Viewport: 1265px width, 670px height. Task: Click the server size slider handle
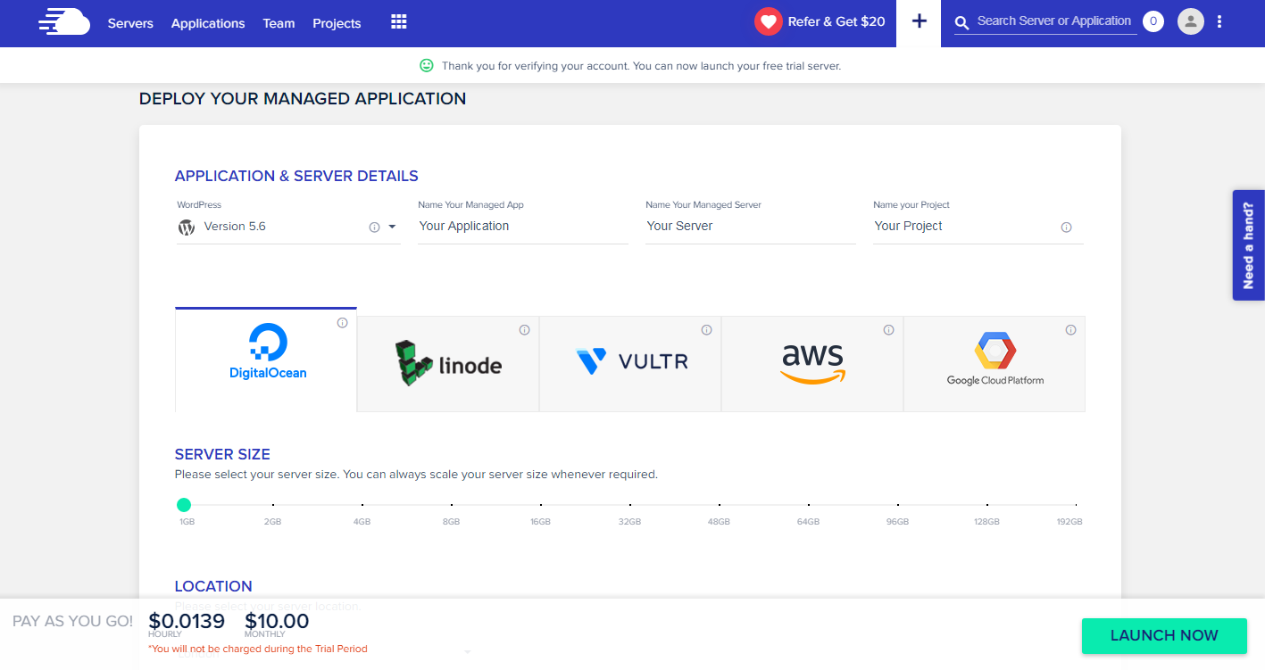click(184, 505)
